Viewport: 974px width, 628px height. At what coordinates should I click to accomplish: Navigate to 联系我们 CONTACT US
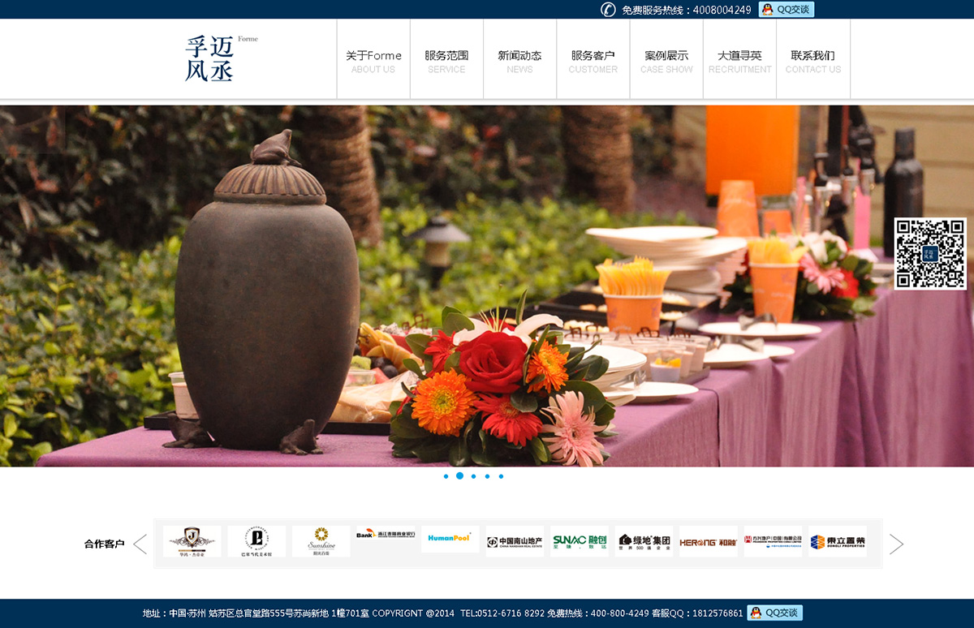tap(812, 61)
